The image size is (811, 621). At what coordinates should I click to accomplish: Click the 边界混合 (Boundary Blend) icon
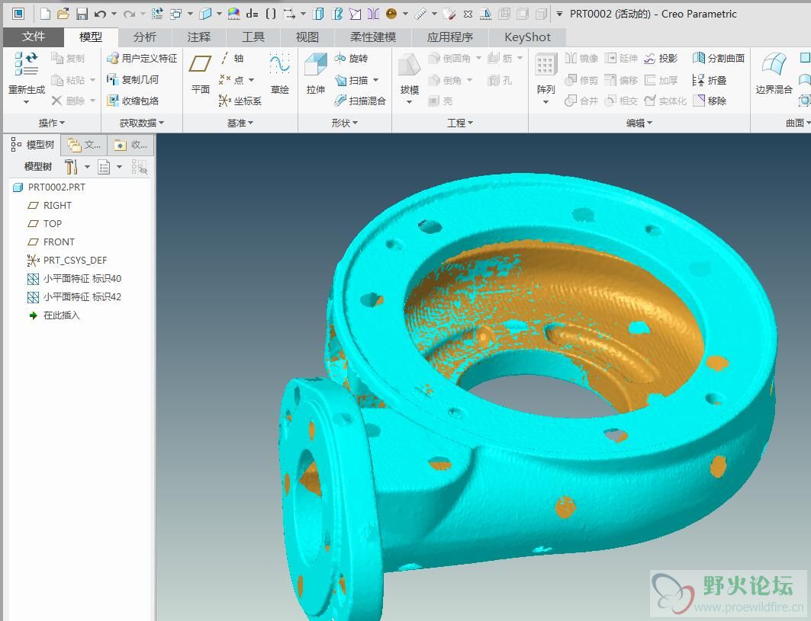point(774,74)
